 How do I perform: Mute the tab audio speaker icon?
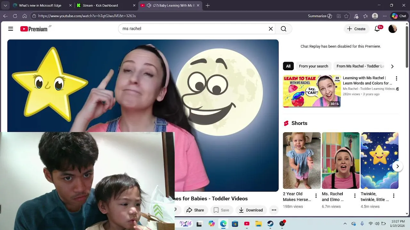click(149, 5)
